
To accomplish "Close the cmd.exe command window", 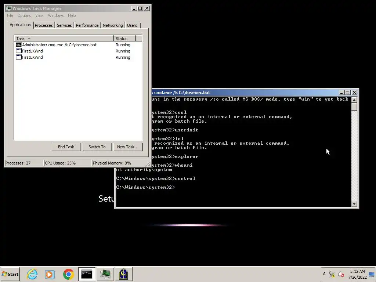I will coord(354,93).
